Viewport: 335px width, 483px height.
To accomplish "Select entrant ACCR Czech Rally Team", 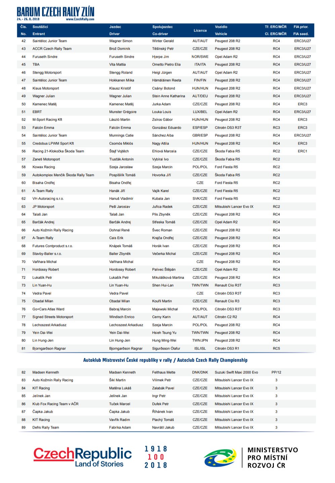I will tap(52, 49).
